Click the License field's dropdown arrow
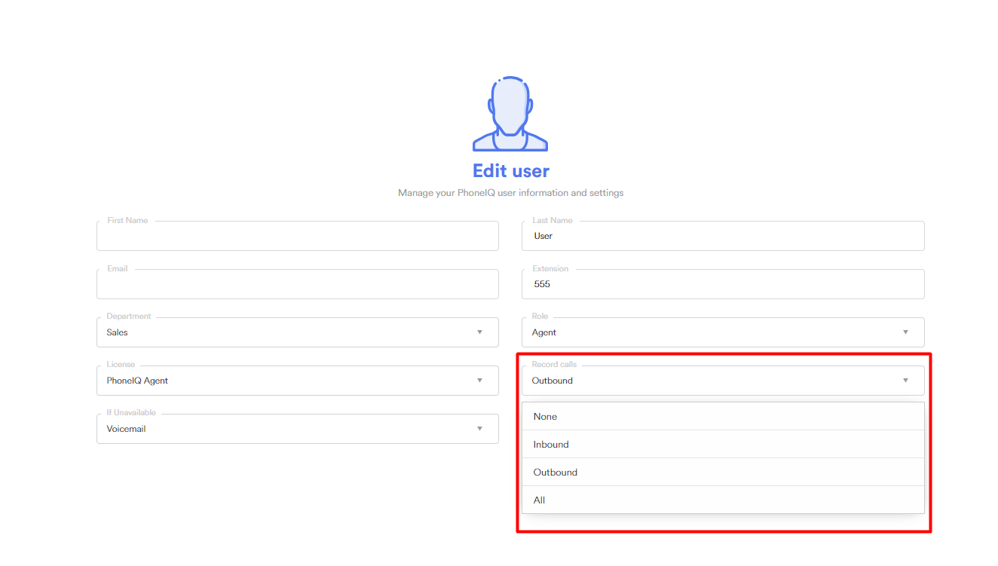This screenshot has height=566, width=998. click(x=479, y=381)
